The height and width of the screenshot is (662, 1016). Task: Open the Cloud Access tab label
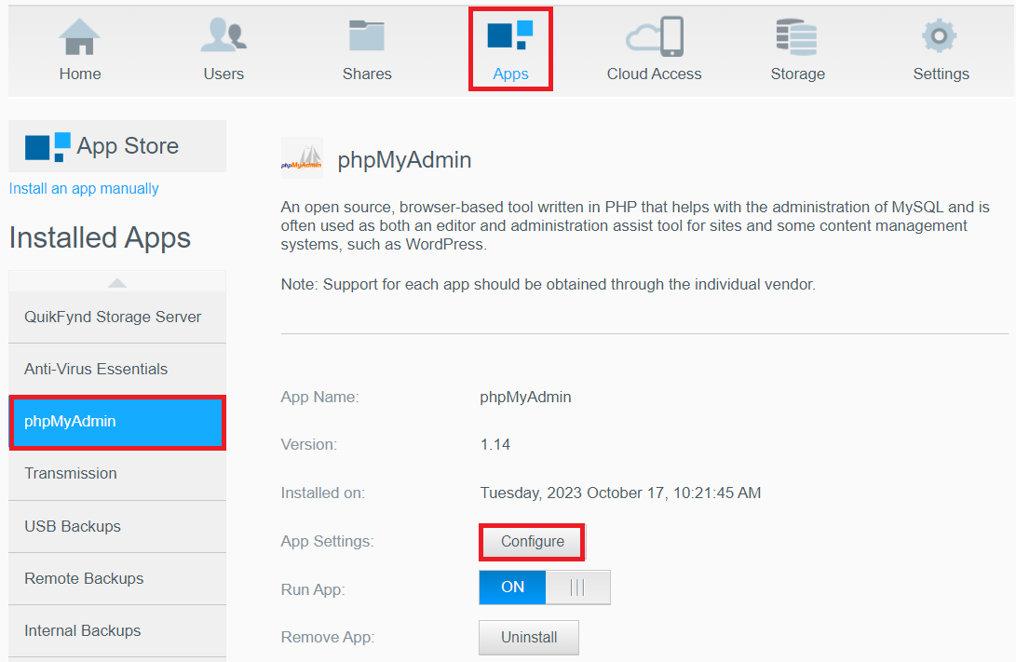click(x=654, y=74)
